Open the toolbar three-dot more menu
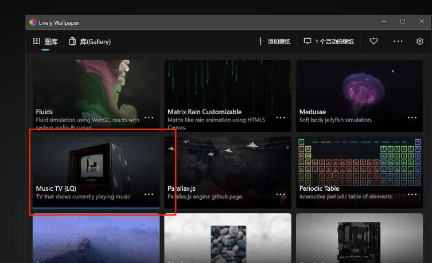The height and width of the screenshot is (263, 432). [x=398, y=41]
